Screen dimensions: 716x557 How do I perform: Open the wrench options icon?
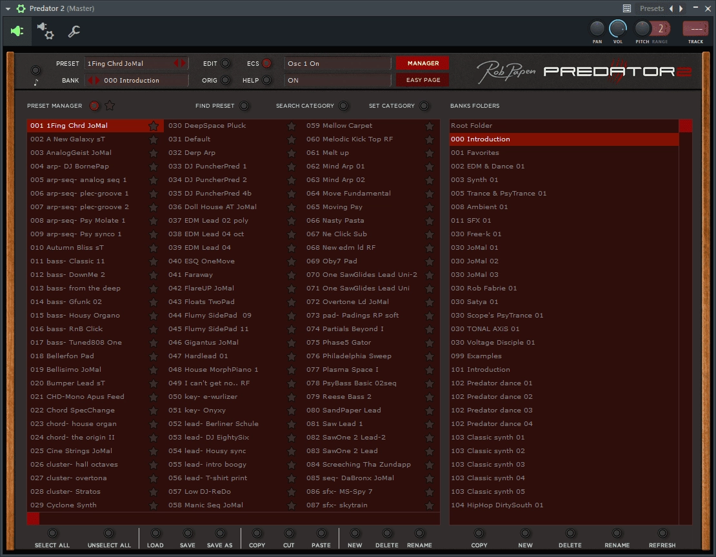pos(74,31)
